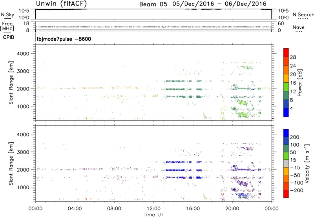Click the '60' Nave axis tick label
The height and width of the screenshot is (217, 314).
[x=281, y=24]
